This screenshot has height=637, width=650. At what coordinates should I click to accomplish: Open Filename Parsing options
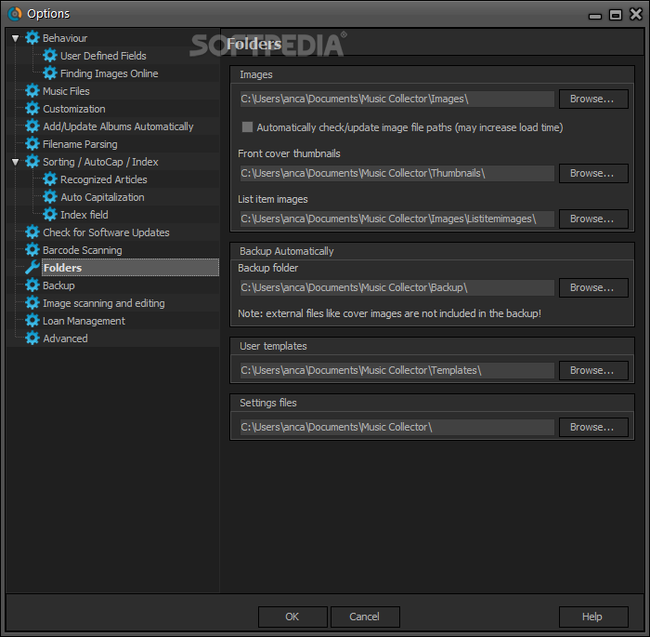coord(80,144)
